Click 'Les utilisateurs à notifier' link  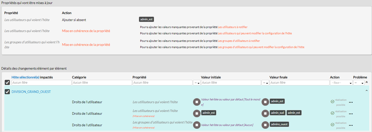(x=233, y=27)
